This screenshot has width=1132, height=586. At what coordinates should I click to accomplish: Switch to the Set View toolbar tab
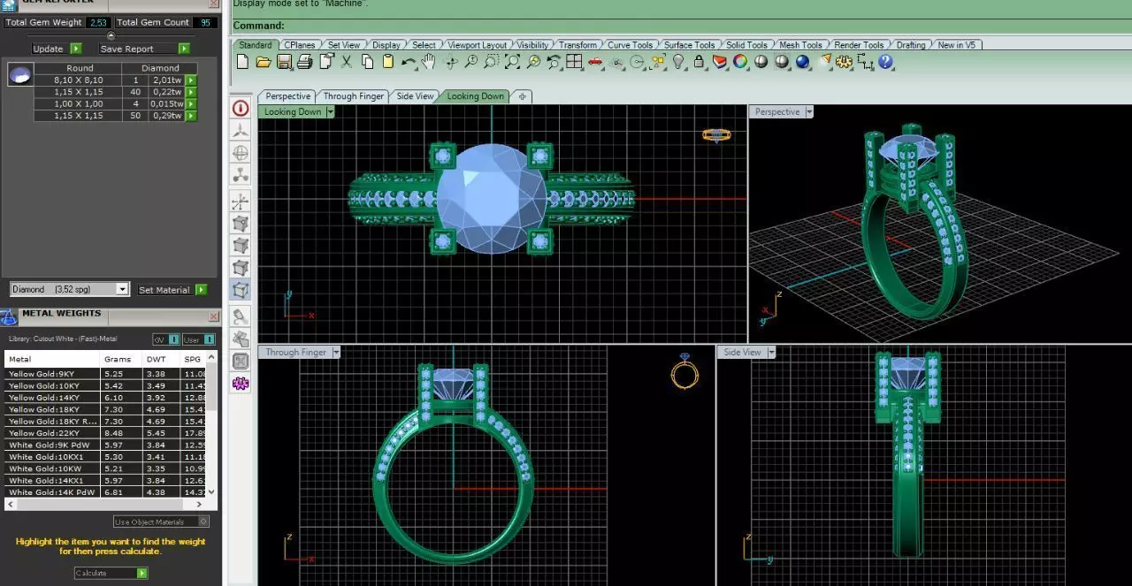click(x=343, y=44)
